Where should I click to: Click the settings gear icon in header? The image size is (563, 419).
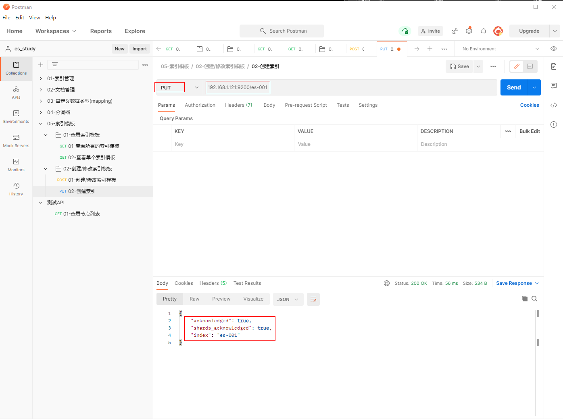pos(469,31)
